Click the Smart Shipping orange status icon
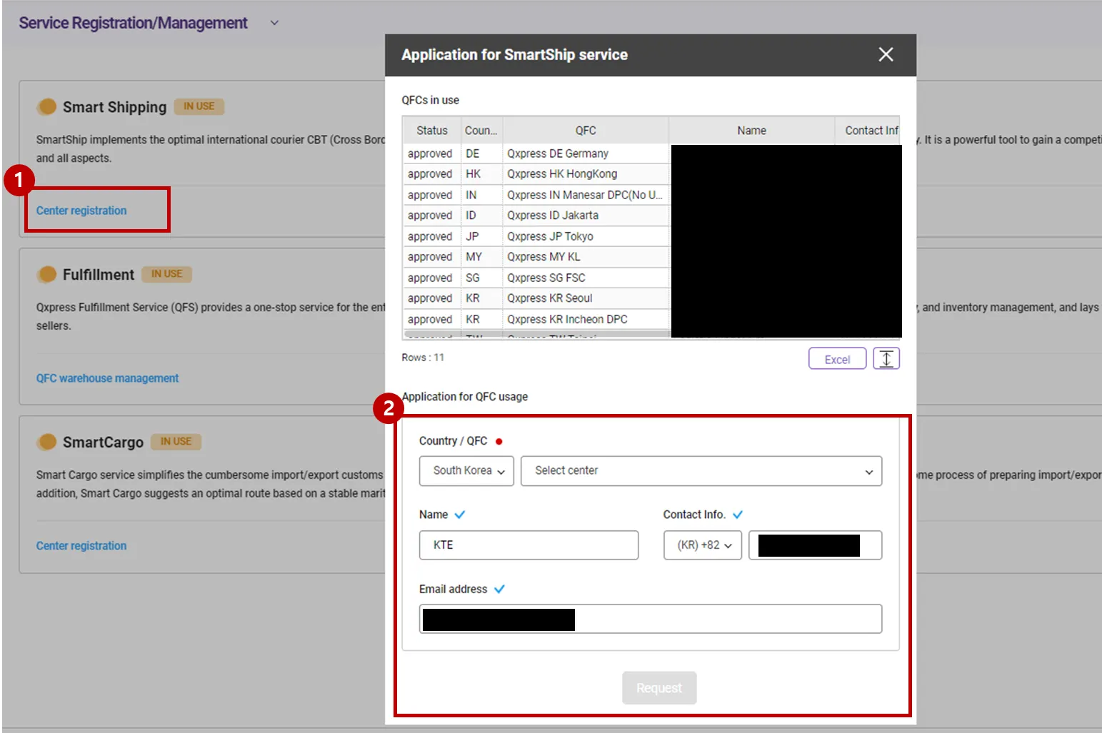Screen dimensions: 1102x733 (x=47, y=106)
